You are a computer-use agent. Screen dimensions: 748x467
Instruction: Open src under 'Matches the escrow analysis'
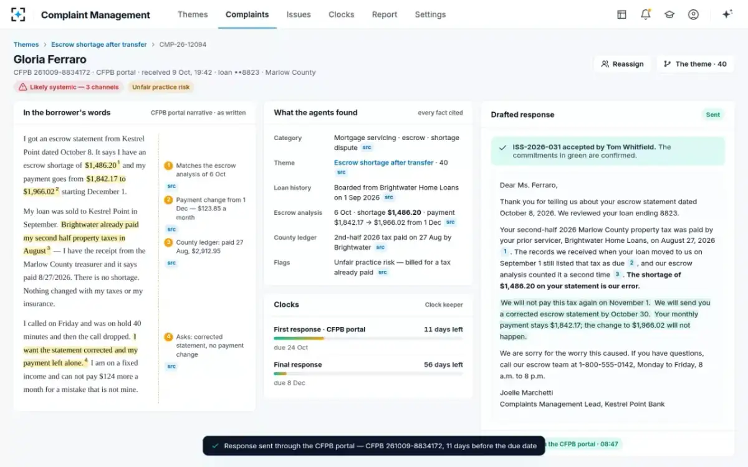(171, 186)
